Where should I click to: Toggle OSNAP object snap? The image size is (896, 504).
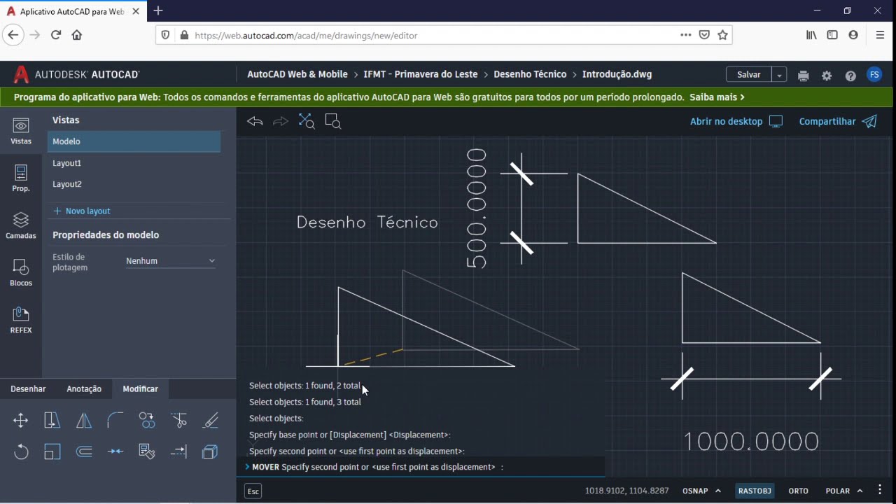[695, 491]
